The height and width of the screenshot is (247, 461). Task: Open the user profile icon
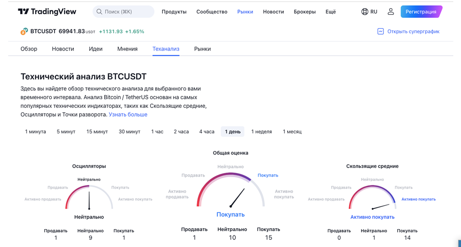tap(391, 12)
